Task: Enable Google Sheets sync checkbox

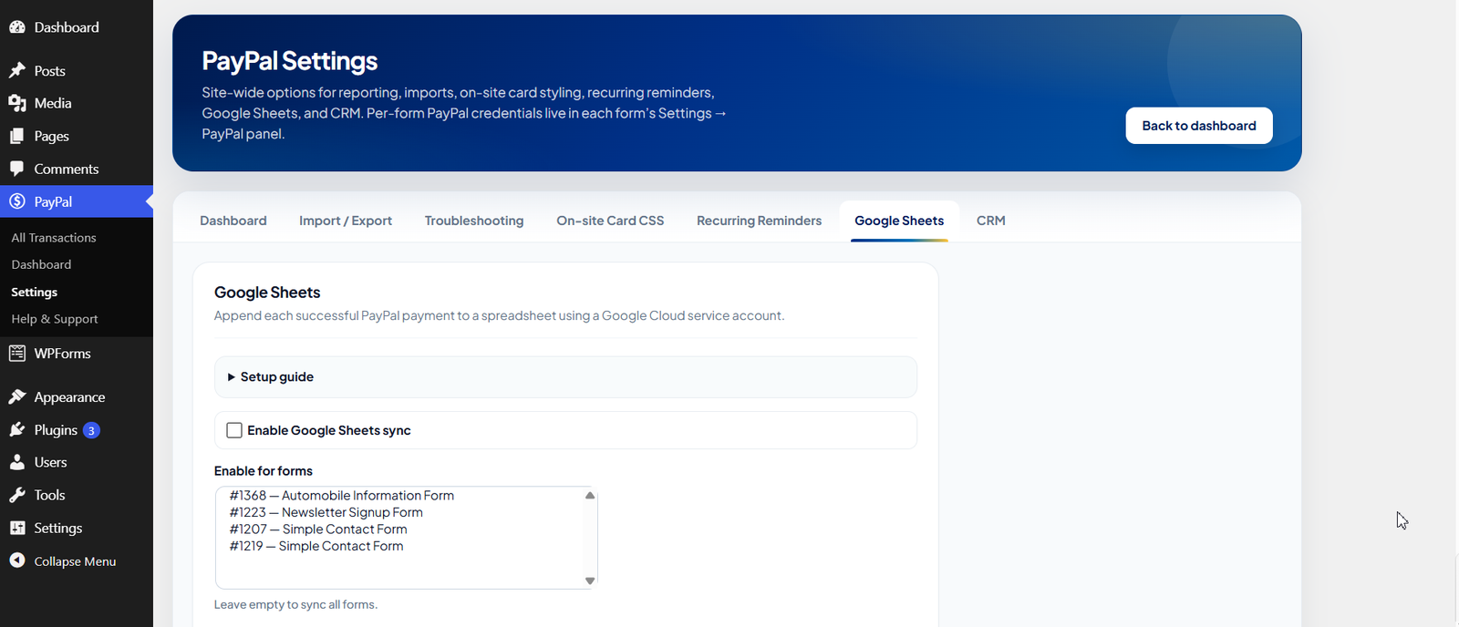Action: (x=234, y=430)
